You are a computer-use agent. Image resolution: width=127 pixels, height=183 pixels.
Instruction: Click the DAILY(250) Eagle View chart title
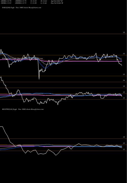point(22,8)
